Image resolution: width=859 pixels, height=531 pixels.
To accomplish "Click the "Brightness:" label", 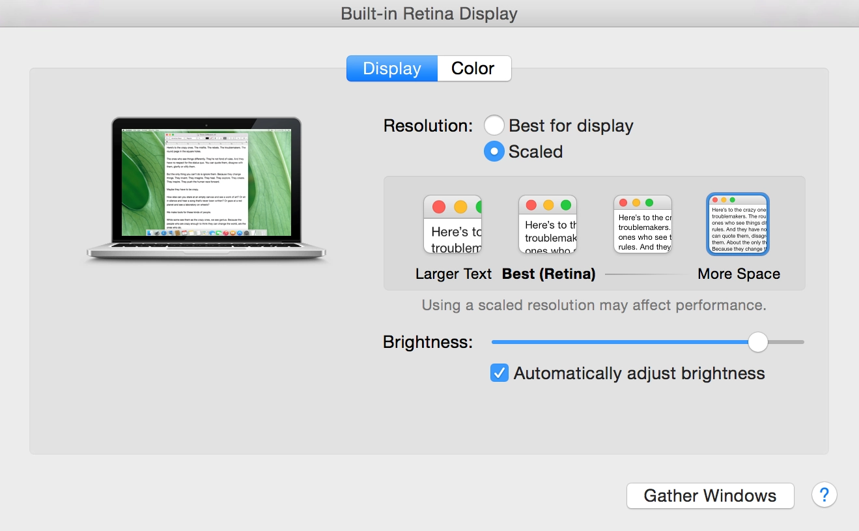I will pyautogui.click(x=427, y=341).
